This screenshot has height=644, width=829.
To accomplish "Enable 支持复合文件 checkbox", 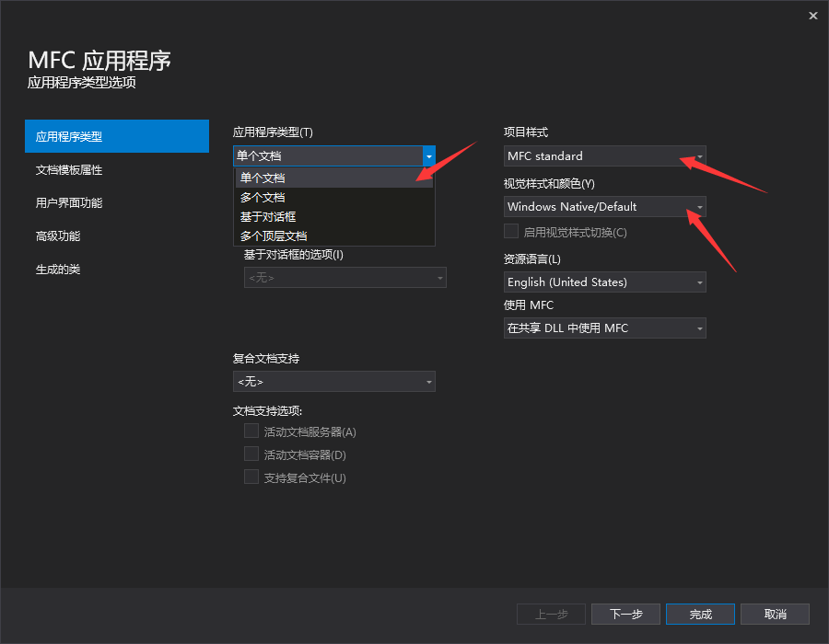I will [251, 477].
